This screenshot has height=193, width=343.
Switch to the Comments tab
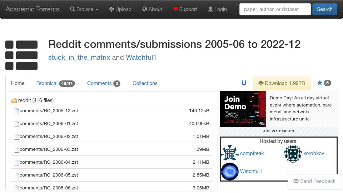click(104, 83)
